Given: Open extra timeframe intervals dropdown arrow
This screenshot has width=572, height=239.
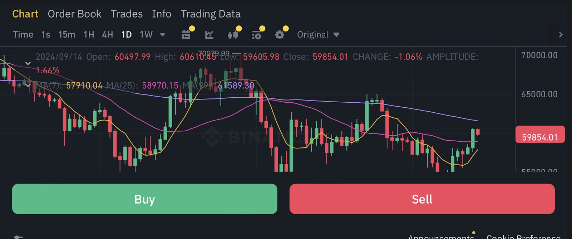Looking at the screenshot, I should point(163,35).
